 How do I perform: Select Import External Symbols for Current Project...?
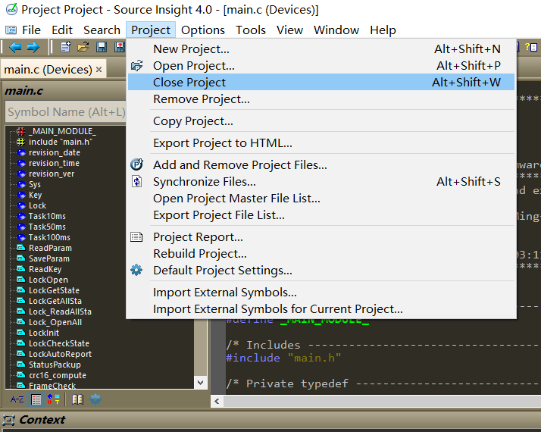coord(321,308)
